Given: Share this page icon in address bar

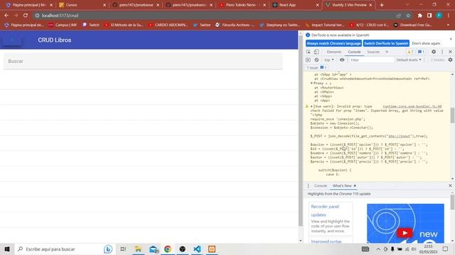Looking at the screenshot, I should pyautogui.click(x=398, y=16).
